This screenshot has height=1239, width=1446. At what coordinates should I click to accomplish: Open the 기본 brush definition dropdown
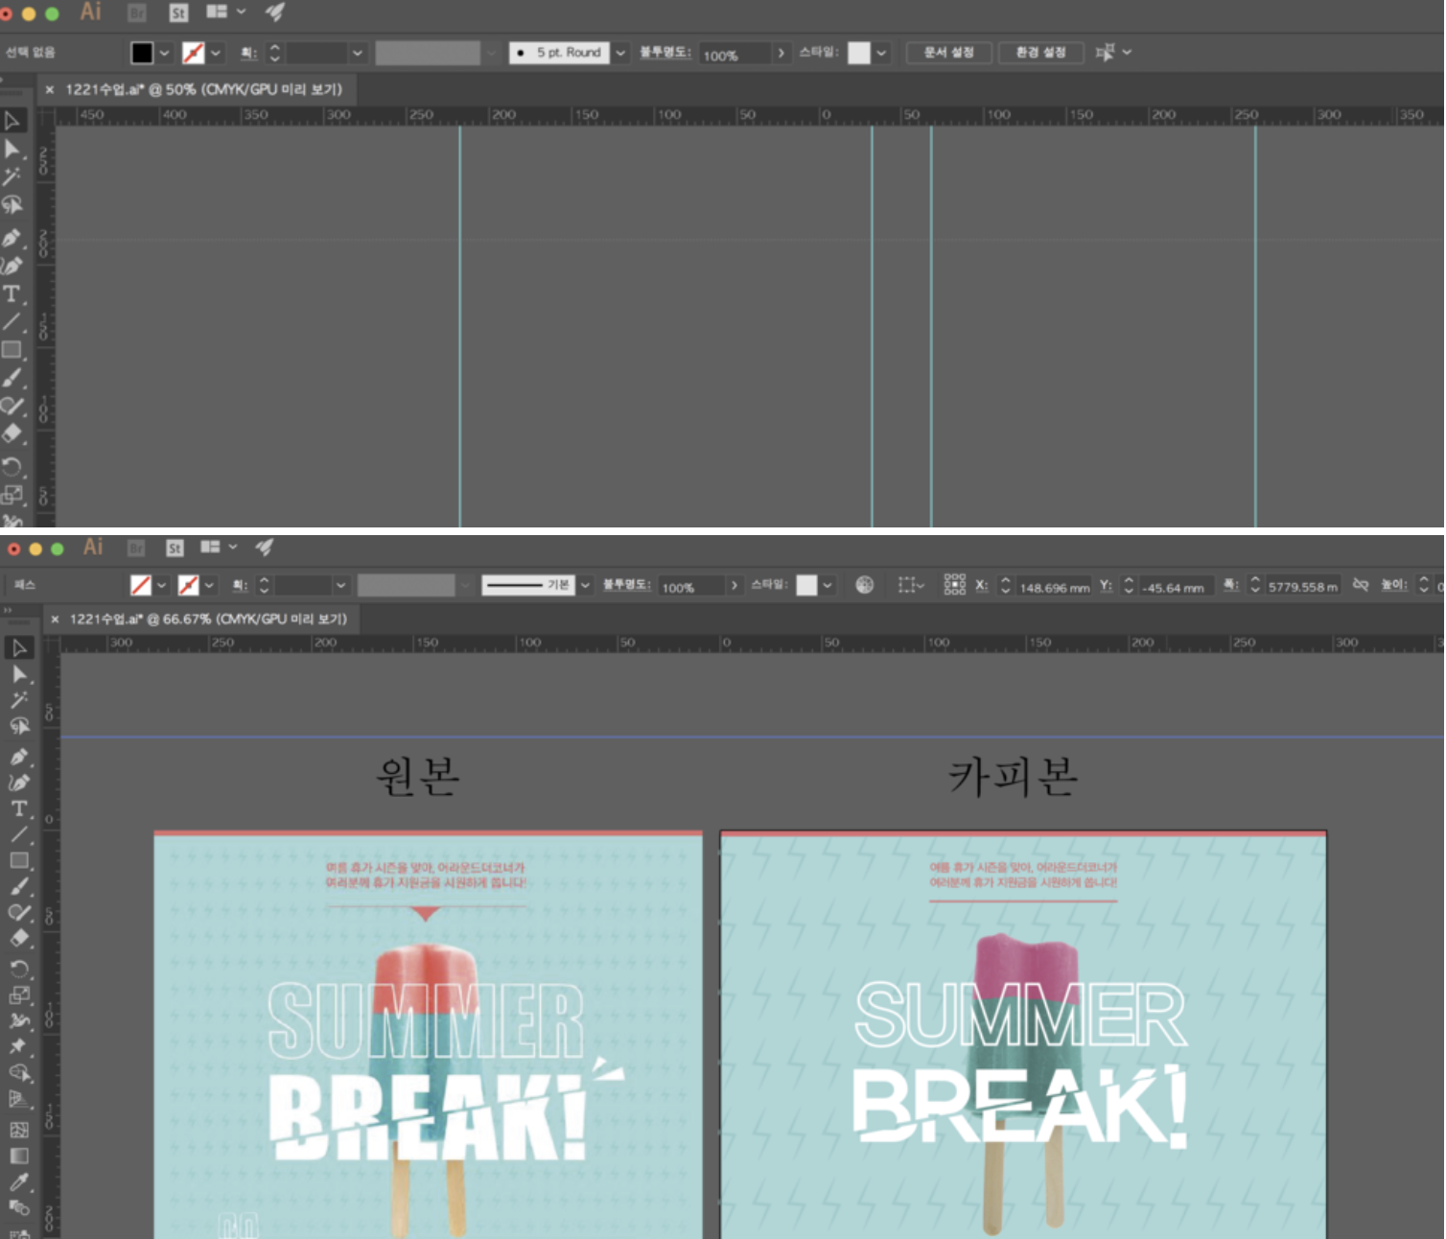585,585
